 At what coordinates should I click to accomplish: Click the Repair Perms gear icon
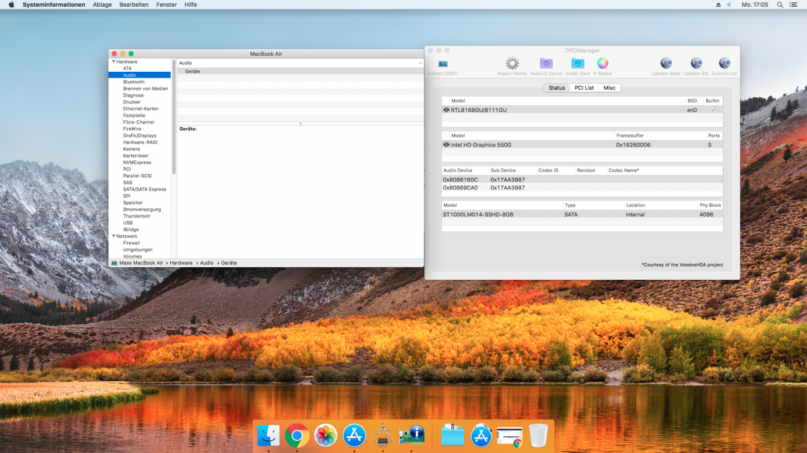coord(512,64)
